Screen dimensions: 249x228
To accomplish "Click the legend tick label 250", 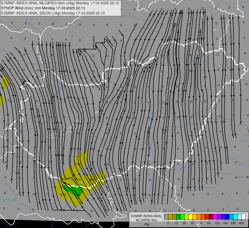I will click(x=233, y=223).
